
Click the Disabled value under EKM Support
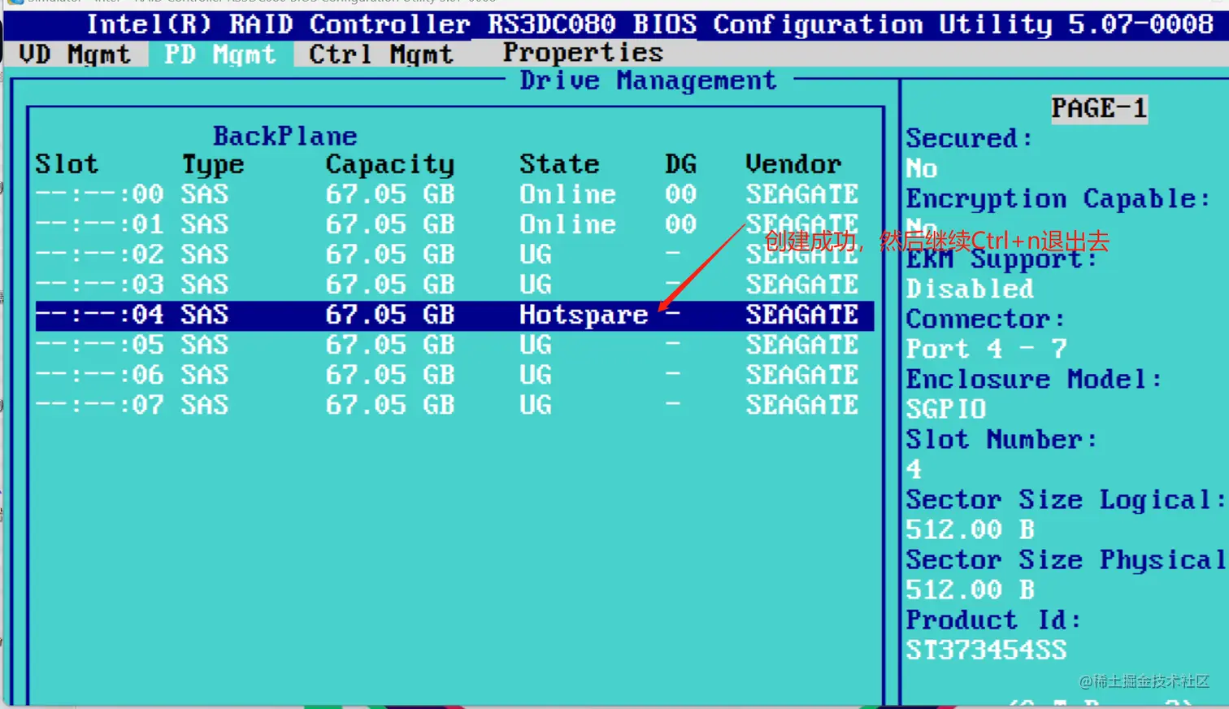point(970,289)
